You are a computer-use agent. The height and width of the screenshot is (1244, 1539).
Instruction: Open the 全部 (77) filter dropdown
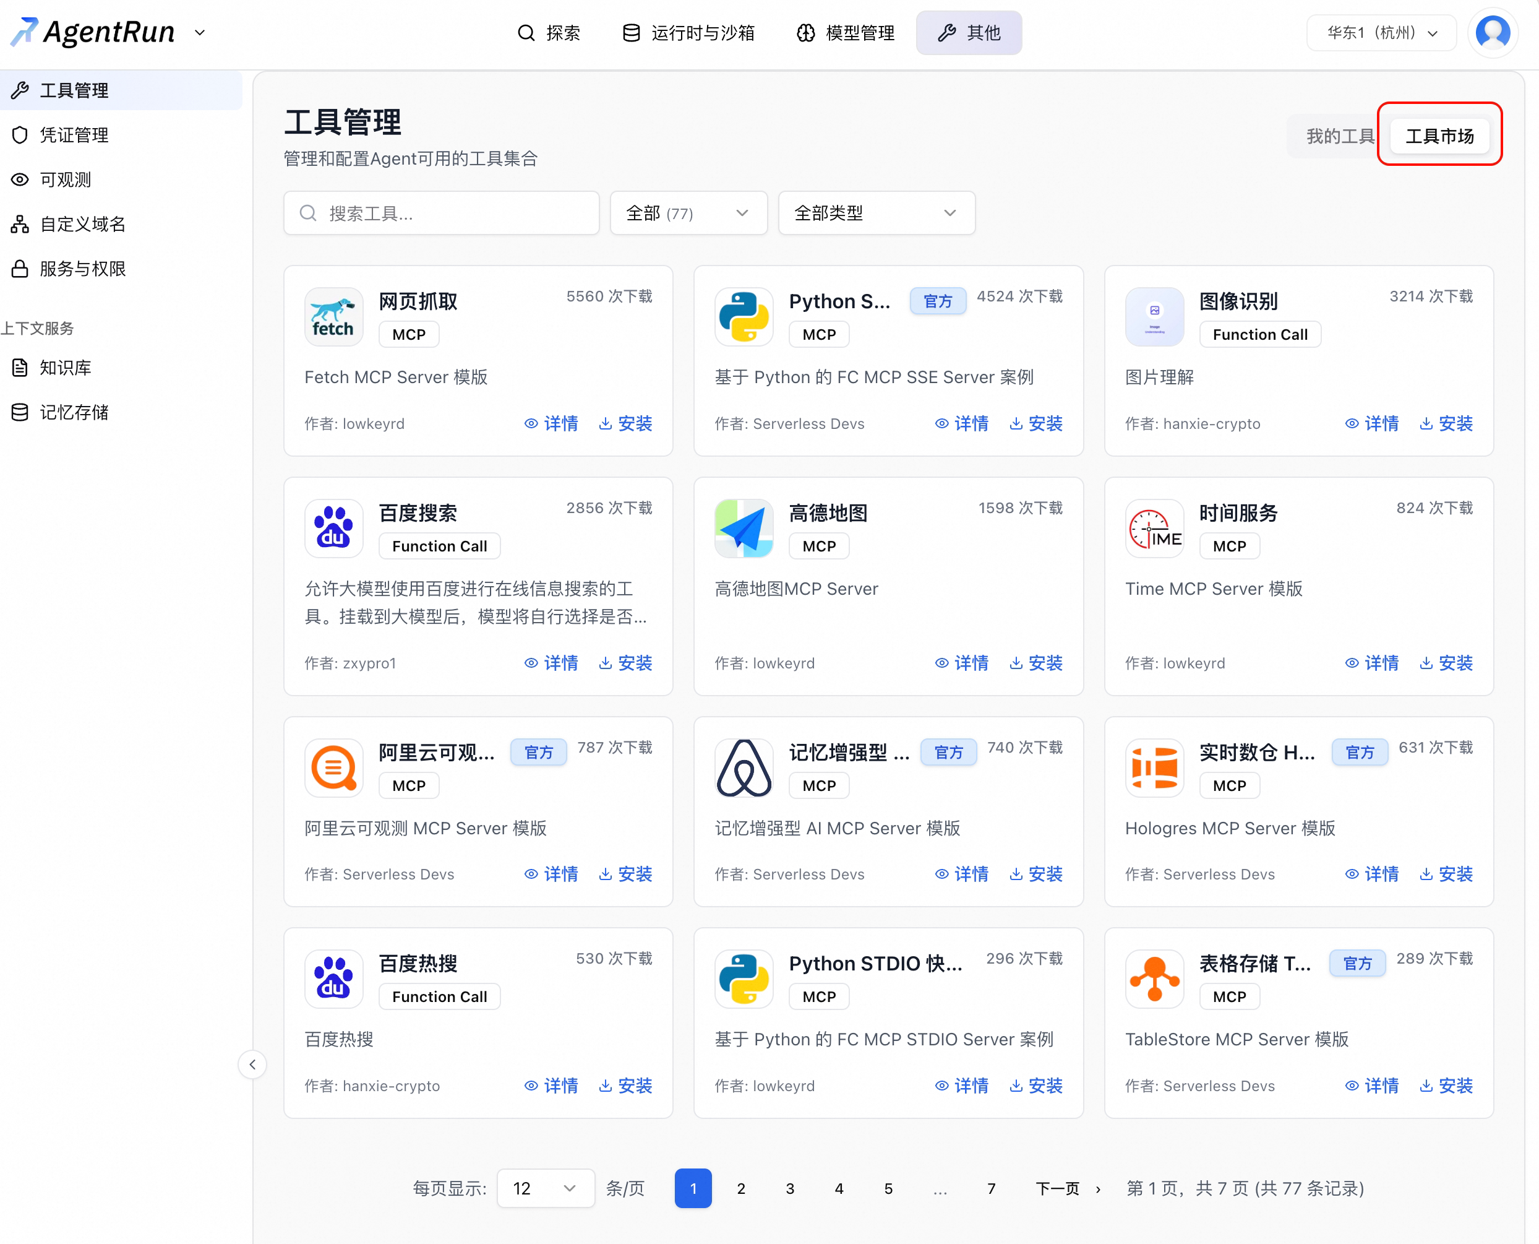pos(688,213)
